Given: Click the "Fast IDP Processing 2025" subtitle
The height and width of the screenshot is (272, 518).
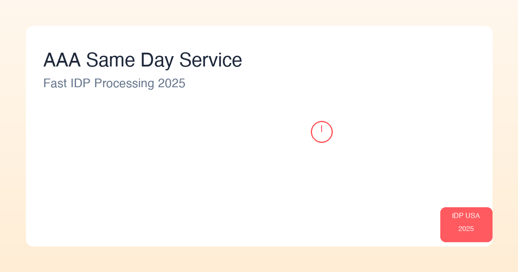Looking at the screenshot, I should click(114, 83).
